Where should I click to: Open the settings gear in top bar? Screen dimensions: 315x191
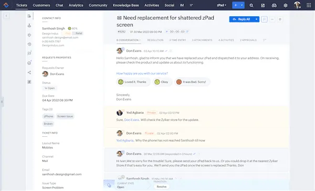tap(286, 5)
